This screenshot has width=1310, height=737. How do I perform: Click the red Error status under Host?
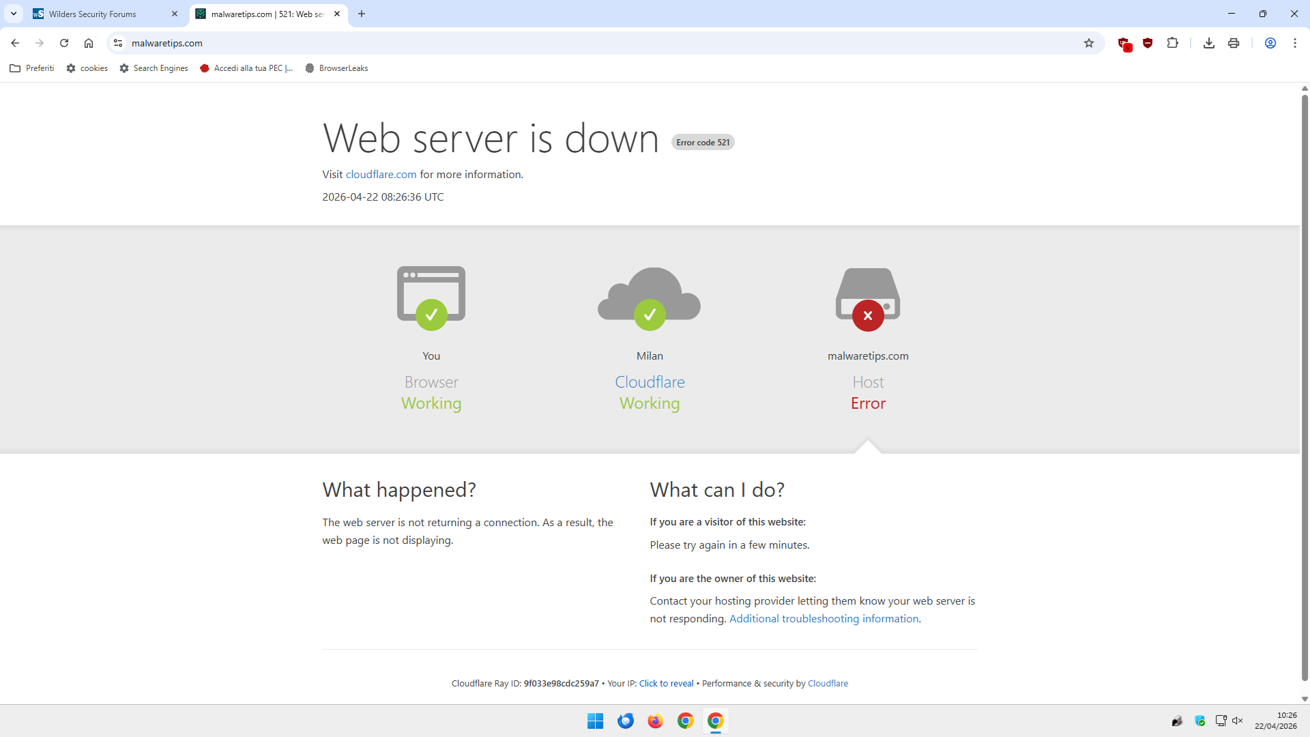click(x=868, y=403)
